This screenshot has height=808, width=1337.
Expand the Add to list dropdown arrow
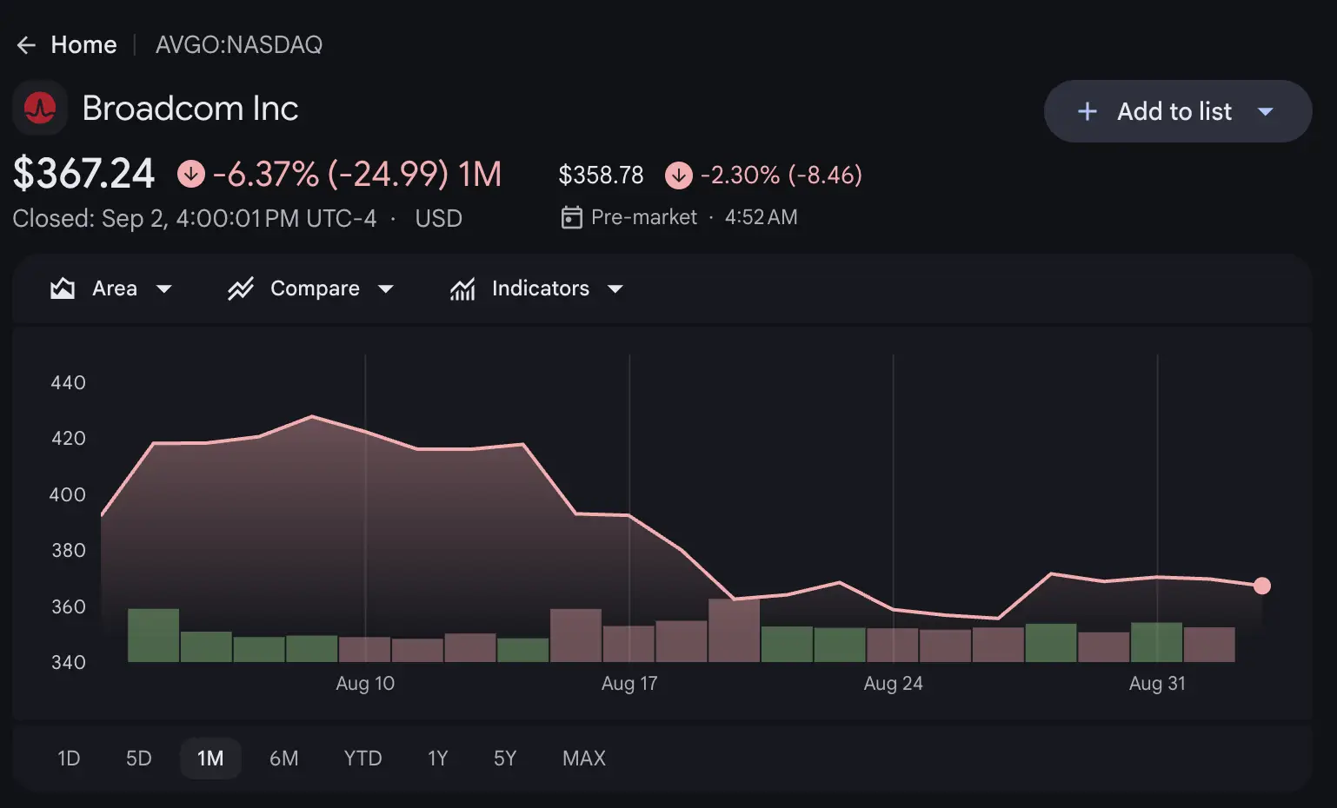pos(1266,111)
